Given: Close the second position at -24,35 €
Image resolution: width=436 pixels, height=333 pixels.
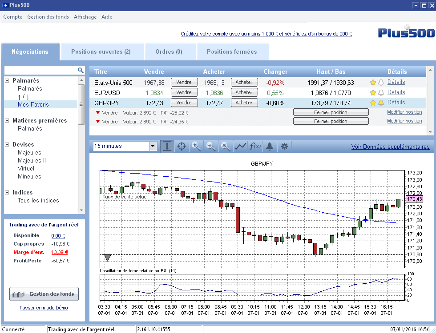Looking at the screenshot, I should (x=331, y=121).
